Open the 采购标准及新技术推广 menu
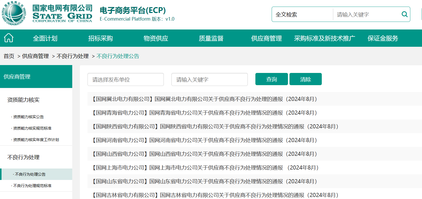The width and height of the screenshot is (422, 199). coord(325,38)
